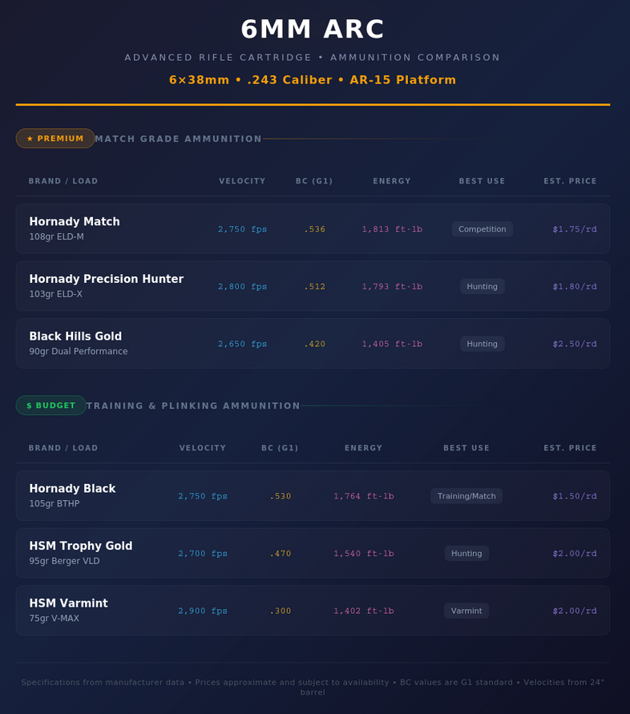Click the star Premium badge

[55, 139]
